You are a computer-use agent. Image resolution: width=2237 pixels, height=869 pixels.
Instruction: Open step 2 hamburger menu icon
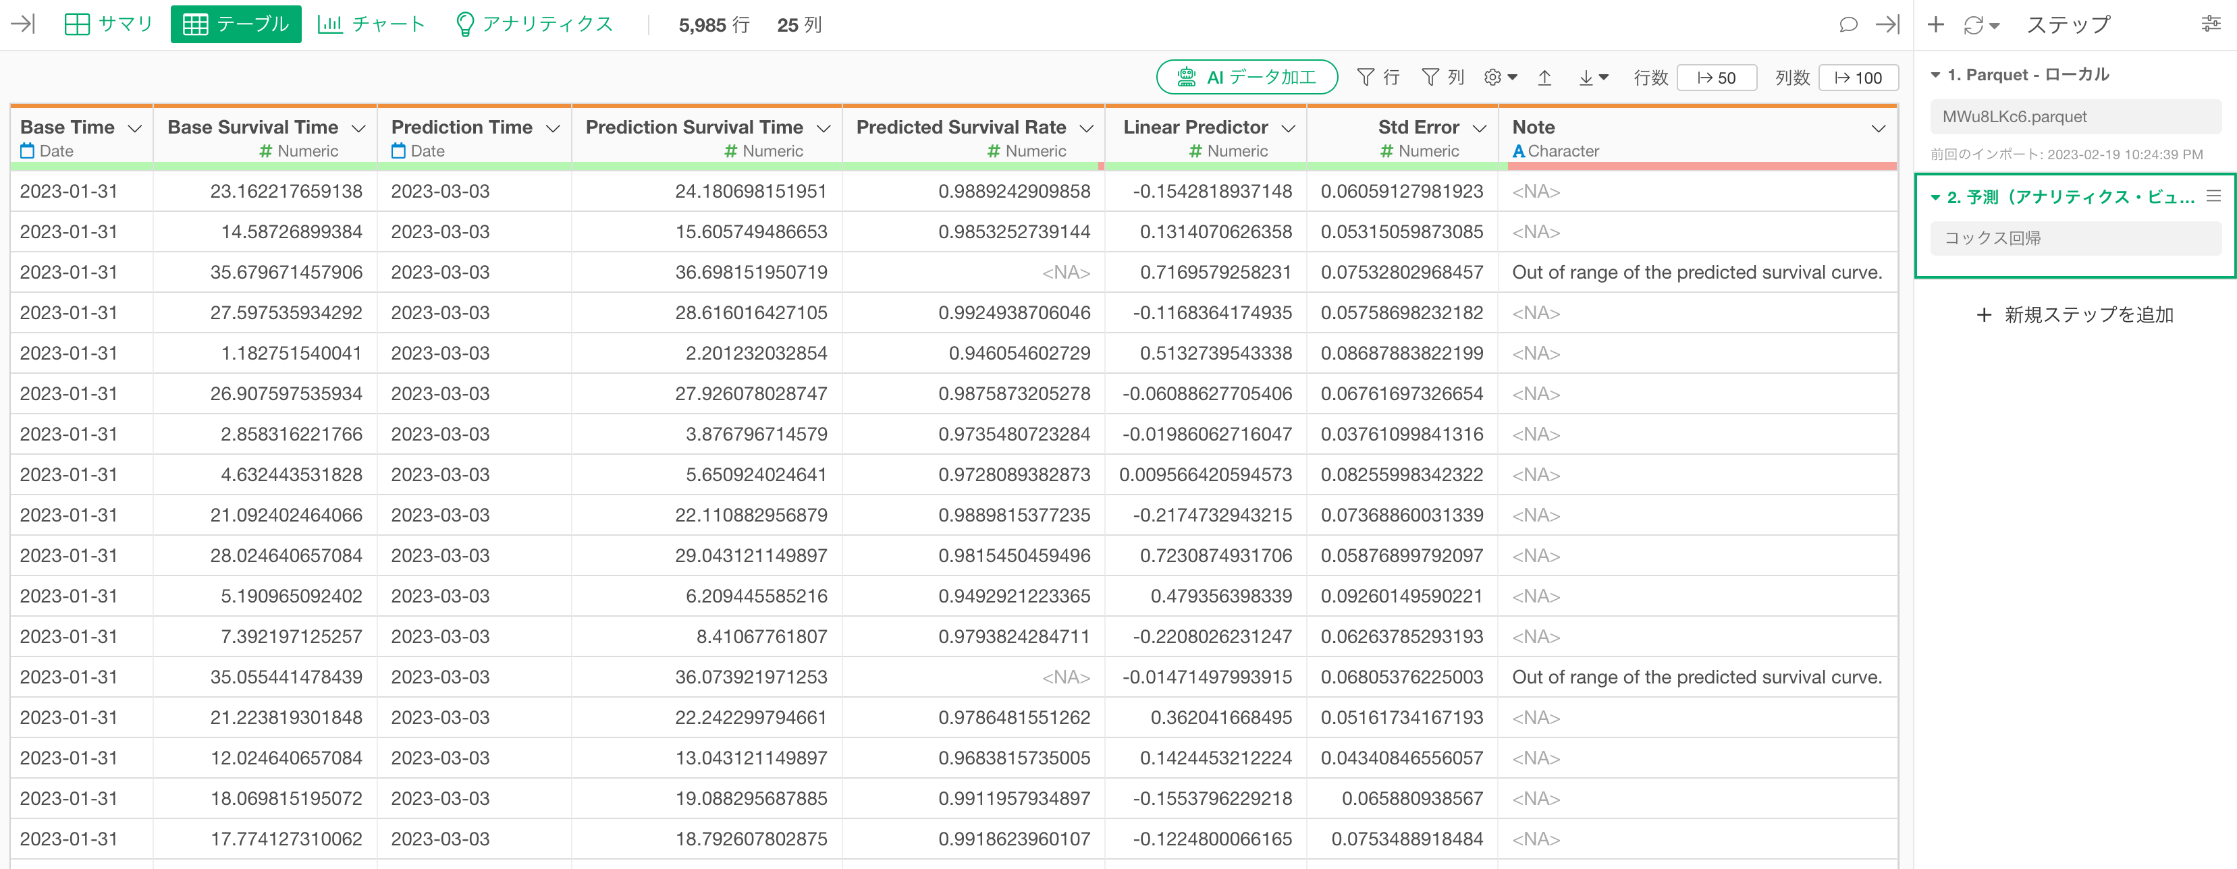tap(2213, 196)
